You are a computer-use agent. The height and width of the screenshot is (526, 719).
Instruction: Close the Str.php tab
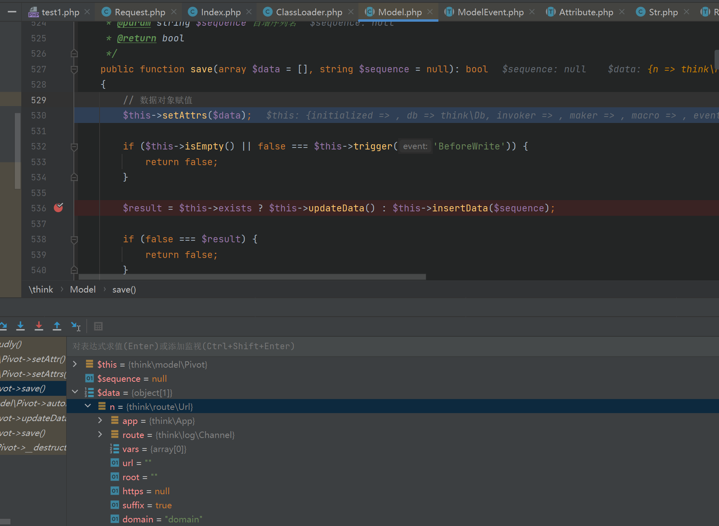(686, 12)
